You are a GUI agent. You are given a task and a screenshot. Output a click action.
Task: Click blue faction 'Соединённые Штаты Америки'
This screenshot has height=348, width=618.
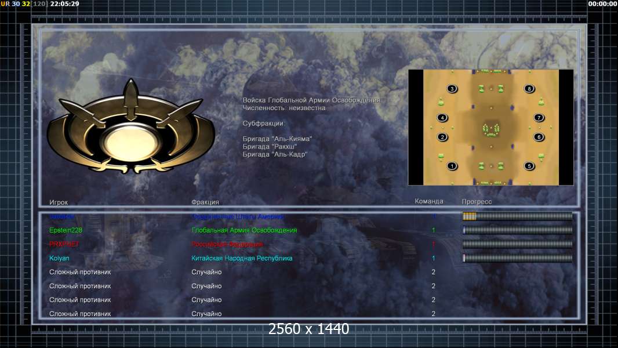[237, 216]
